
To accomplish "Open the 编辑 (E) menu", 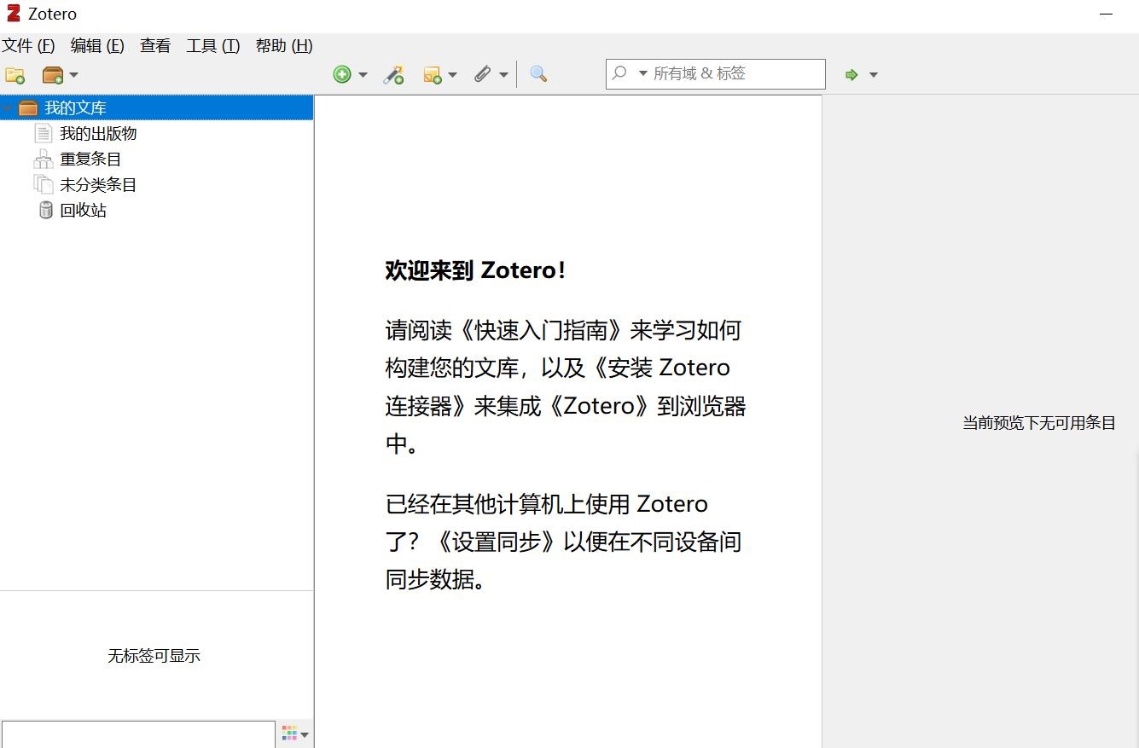I will pos(97,46).
